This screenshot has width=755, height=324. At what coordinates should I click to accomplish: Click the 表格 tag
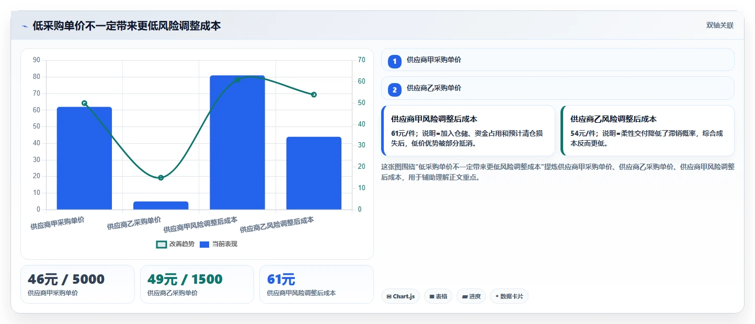coord(438,296)
